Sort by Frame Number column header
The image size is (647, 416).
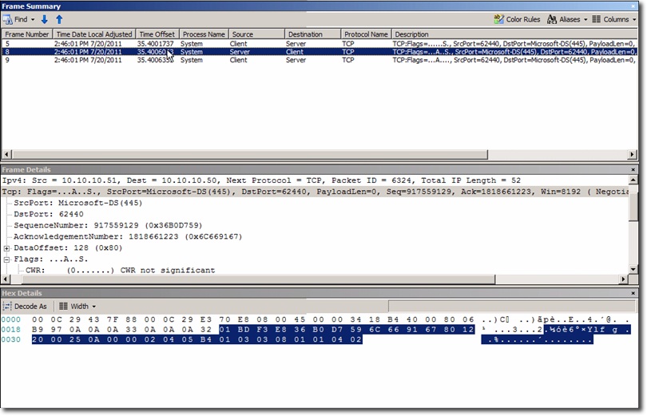27,34
